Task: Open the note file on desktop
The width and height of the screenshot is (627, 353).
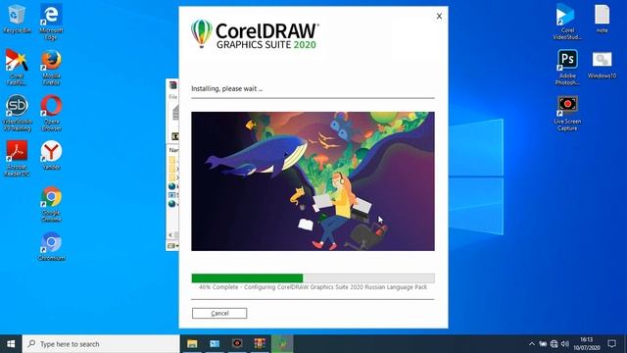Action: 602,19
